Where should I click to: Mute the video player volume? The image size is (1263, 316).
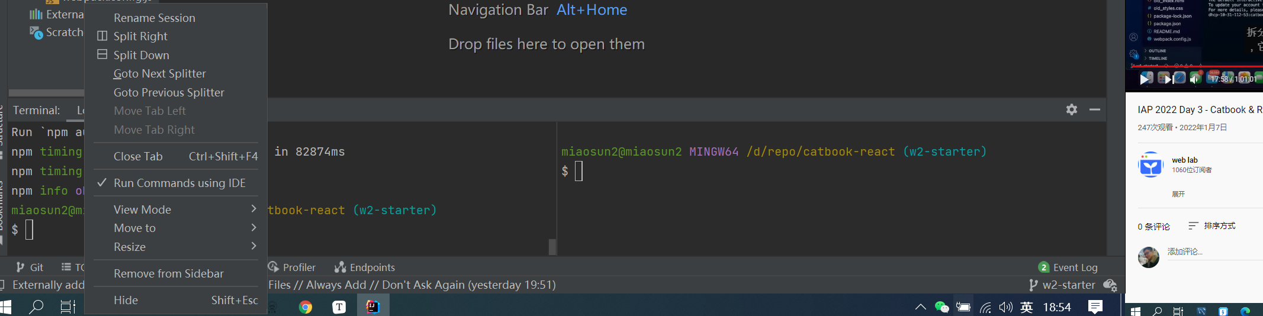tap(1195, 79)
